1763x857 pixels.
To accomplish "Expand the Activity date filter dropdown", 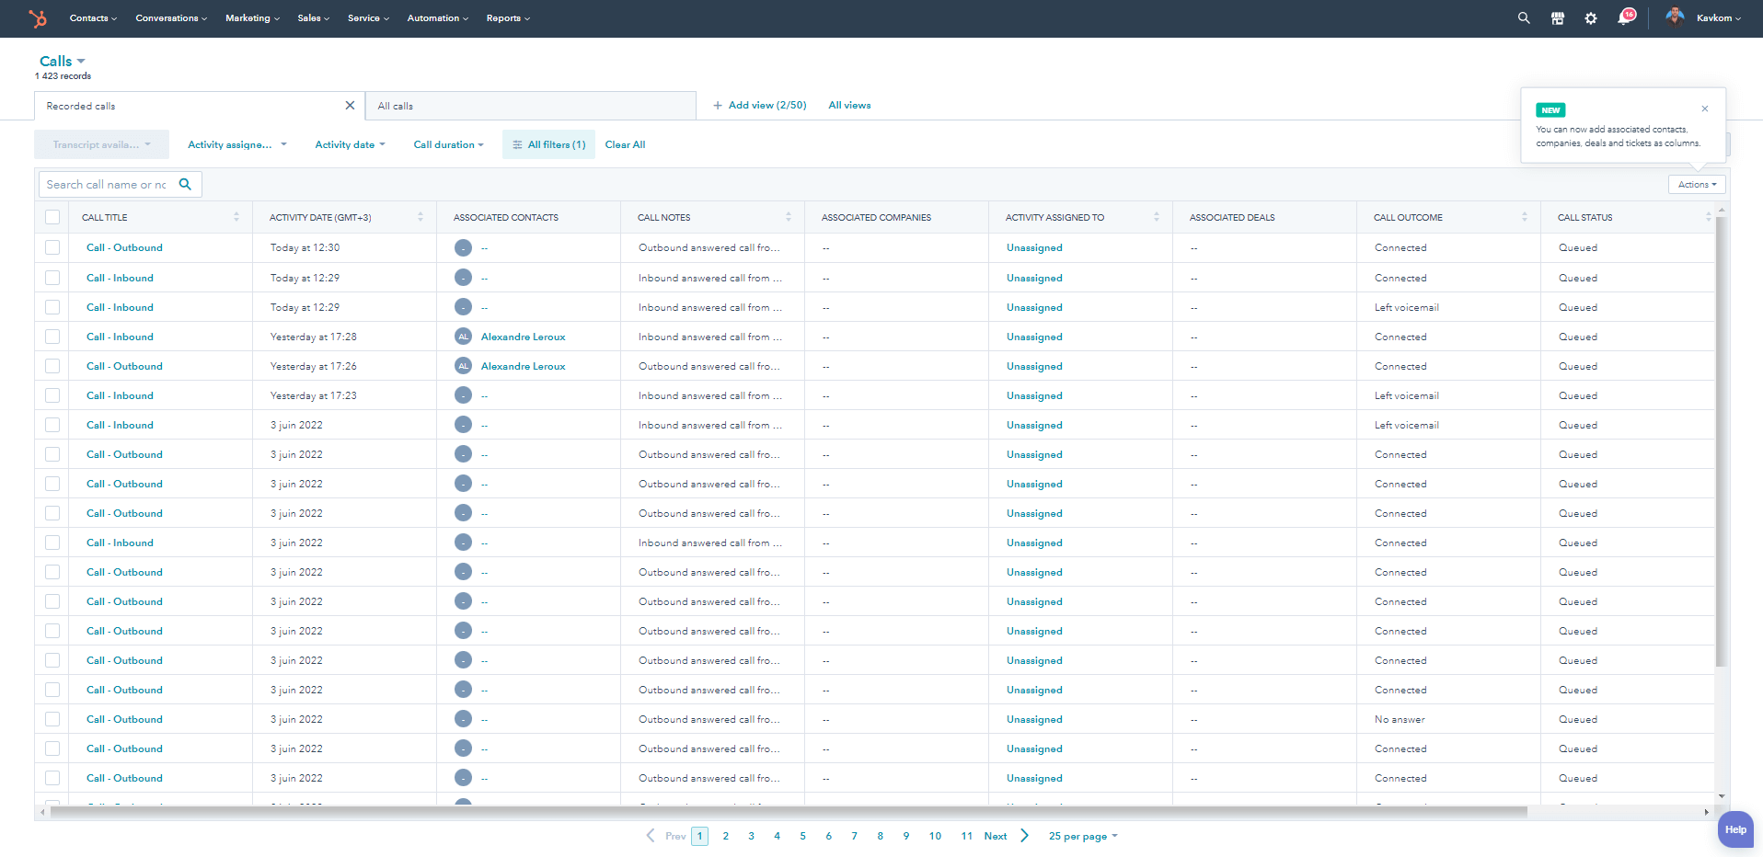I will pos(350,145).
